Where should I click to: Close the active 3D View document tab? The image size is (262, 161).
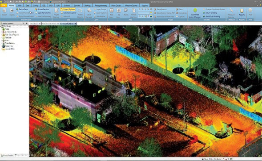(75, 24)
